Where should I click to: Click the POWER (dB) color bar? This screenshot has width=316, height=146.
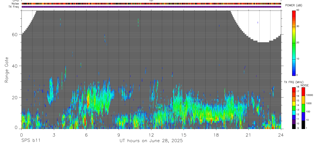[294, 43]
